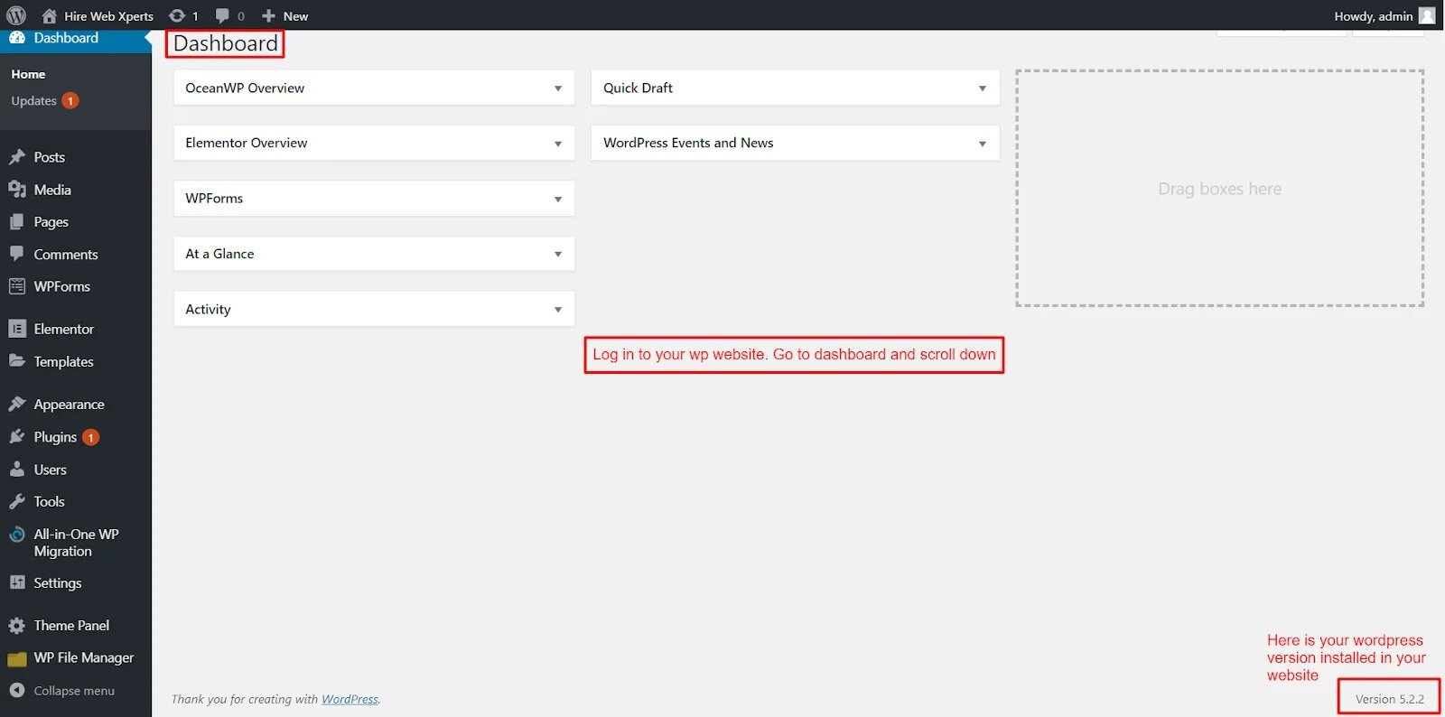Click the New content link

click(x=295, y=16)
